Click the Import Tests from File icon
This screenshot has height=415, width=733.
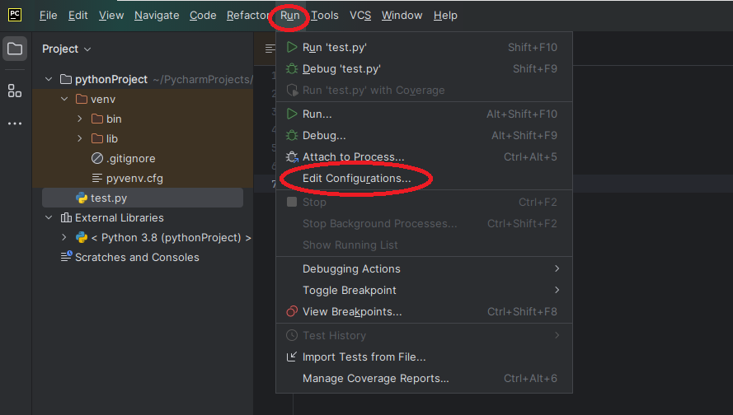(x=291, y=357)
